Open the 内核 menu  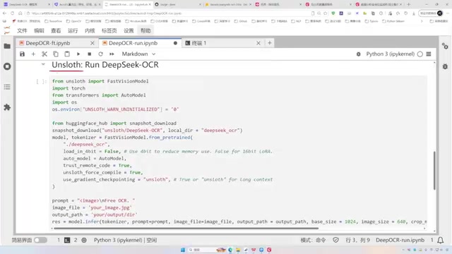tap(90, 30)
